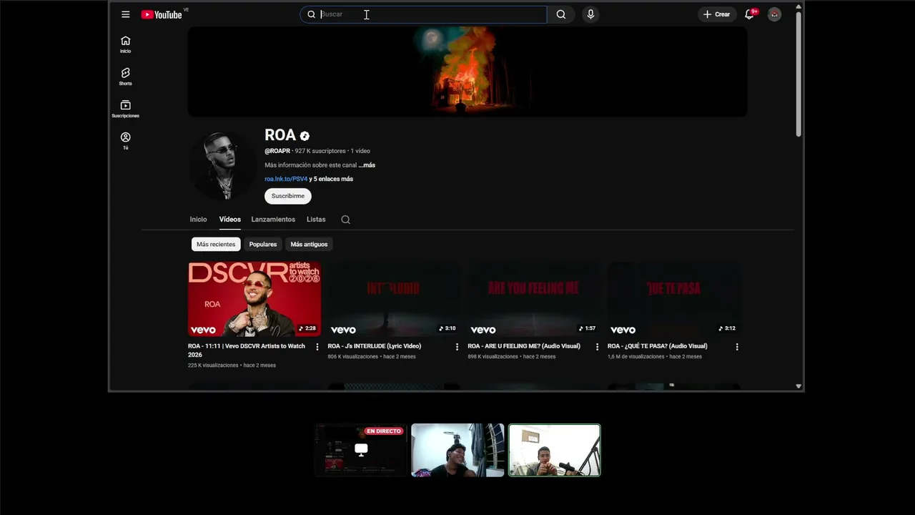Play the J's INTERLUDE thumbnail
Image resolution: width=915 pixels, height=515 pixels.
[394, 299]
